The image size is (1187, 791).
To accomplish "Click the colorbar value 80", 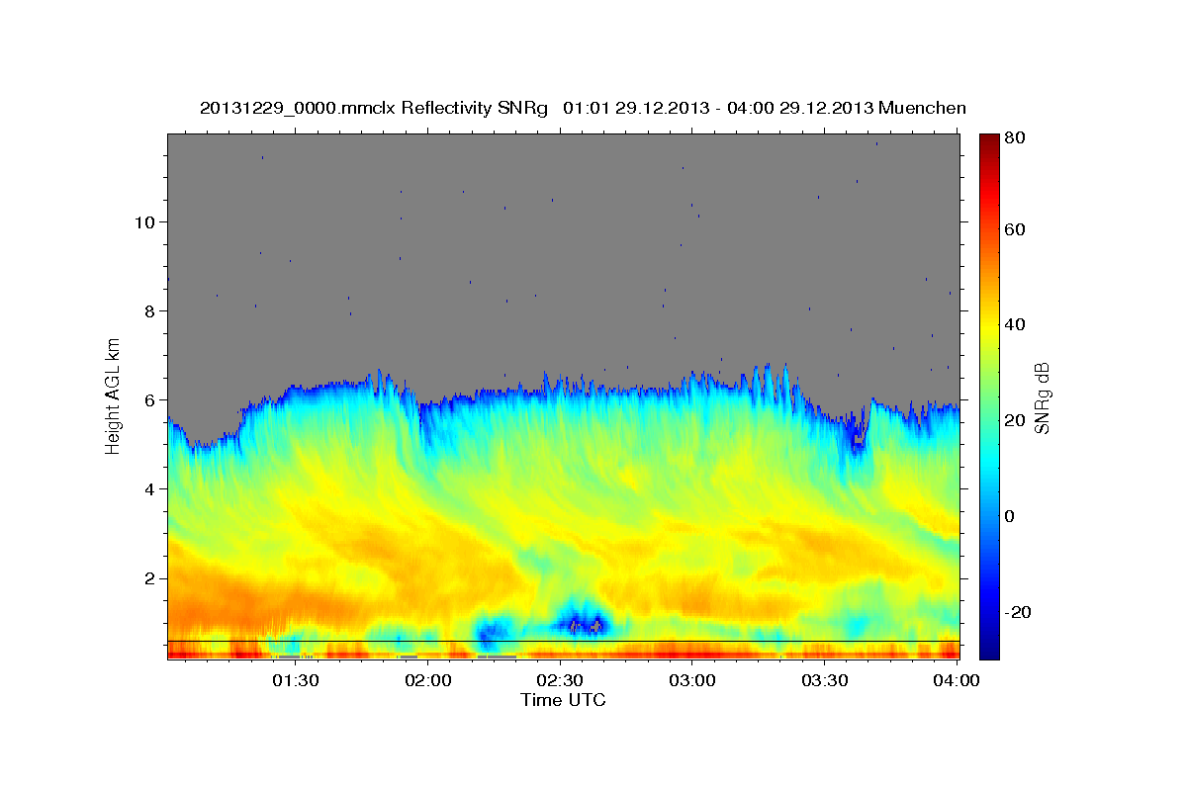I will (1017, 137).
